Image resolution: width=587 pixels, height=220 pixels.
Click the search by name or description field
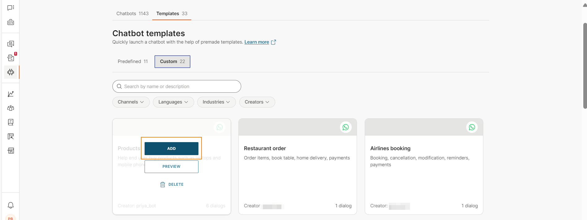tap(177, 87)
